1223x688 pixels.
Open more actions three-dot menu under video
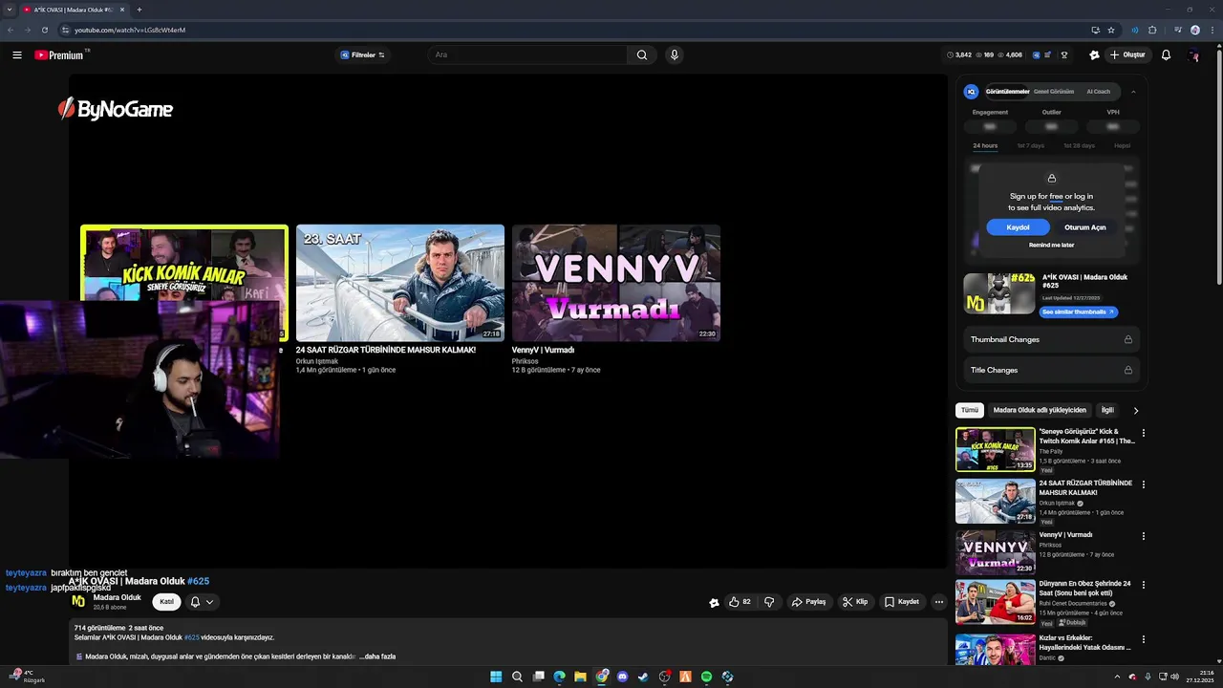(939, 602)
